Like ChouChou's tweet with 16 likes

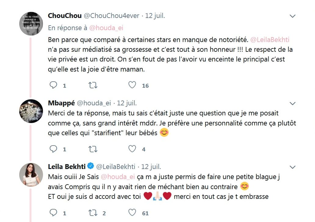[x=132, y=85]
